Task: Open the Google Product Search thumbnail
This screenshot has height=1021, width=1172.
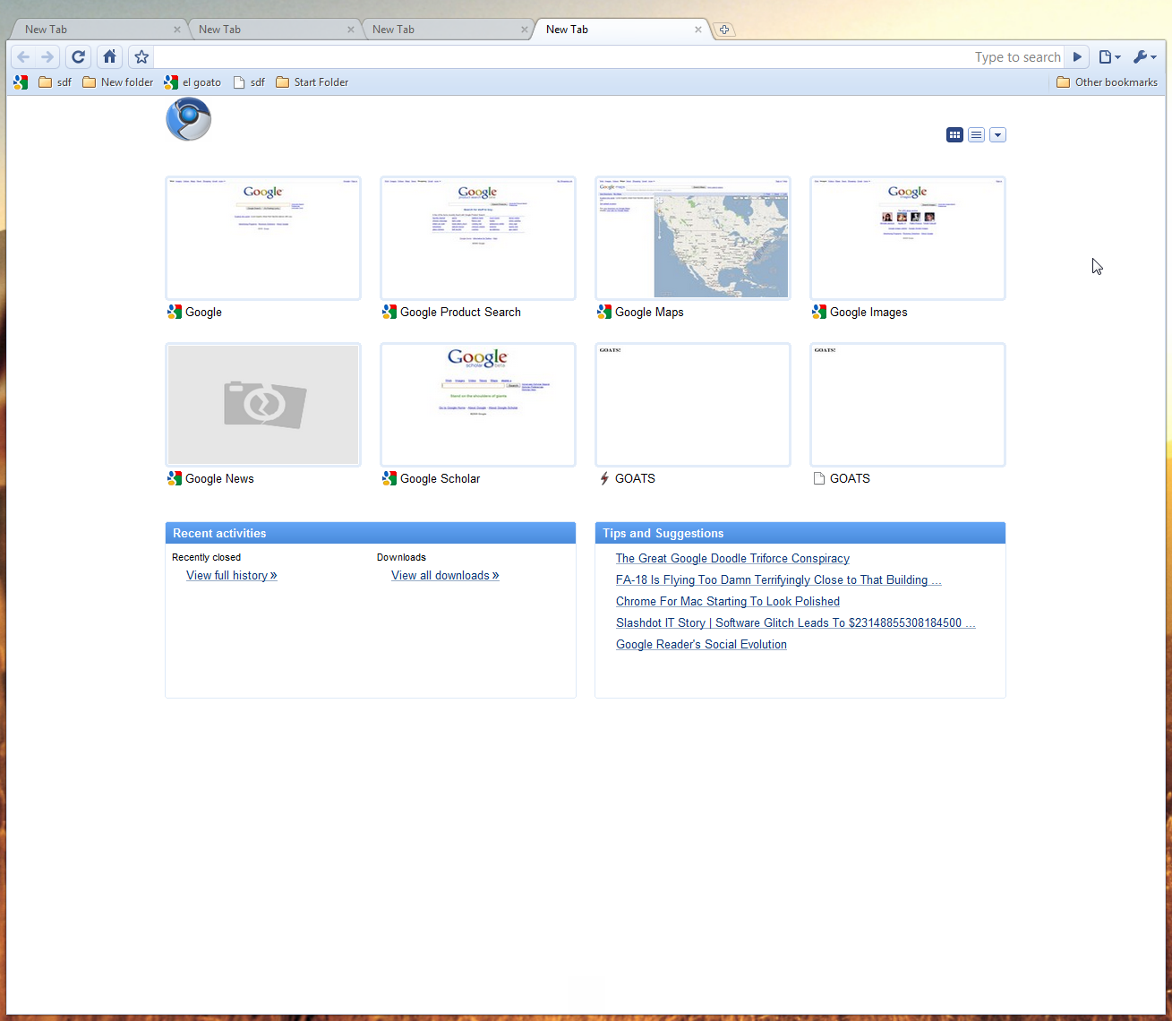Action: tap(478, 238)
